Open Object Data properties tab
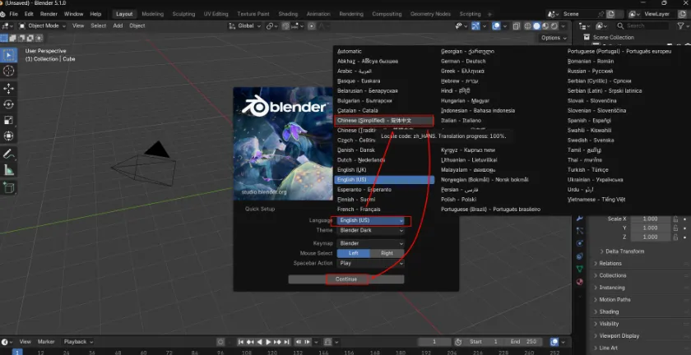This screenshot has width=691, height=355. [580, 269]
